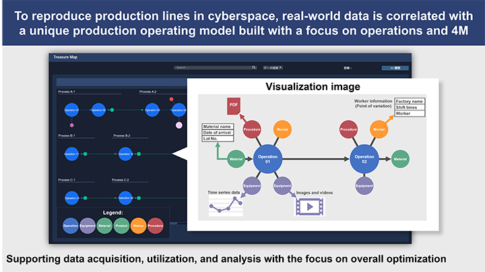The image size is (485, 272).
Task: Click the Equipment node under Operation 02
Action: (364, 186)
